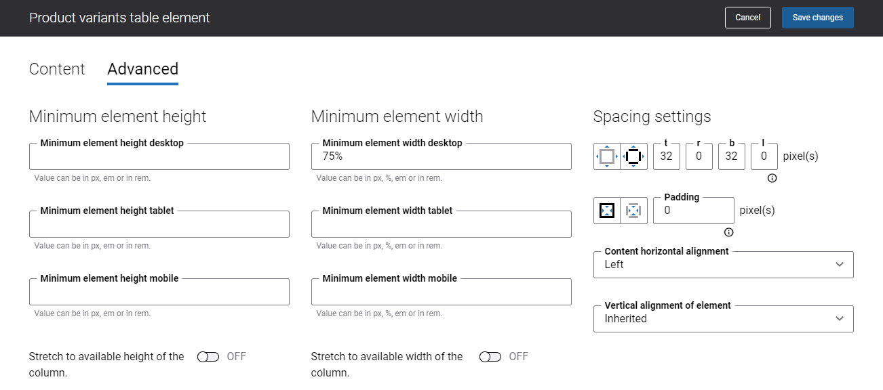The width and height of the screenshot is (883, 390).
Task: Select uniform margin mode icon
Action: [607, 156]
